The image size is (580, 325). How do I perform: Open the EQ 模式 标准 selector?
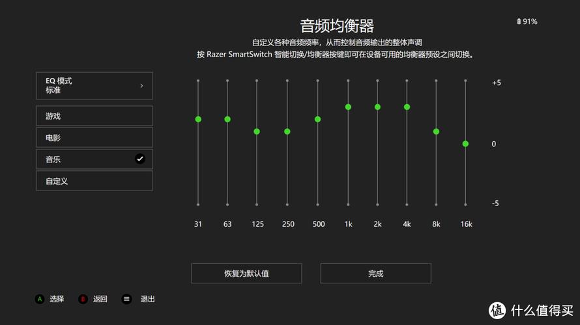coord(94,86)
